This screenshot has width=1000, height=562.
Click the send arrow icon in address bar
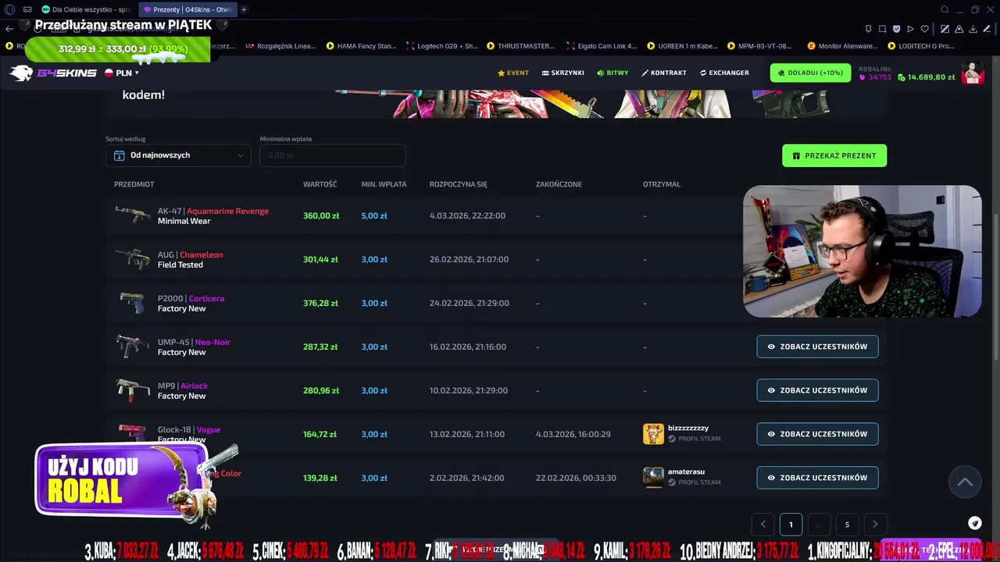click(910, 29)
